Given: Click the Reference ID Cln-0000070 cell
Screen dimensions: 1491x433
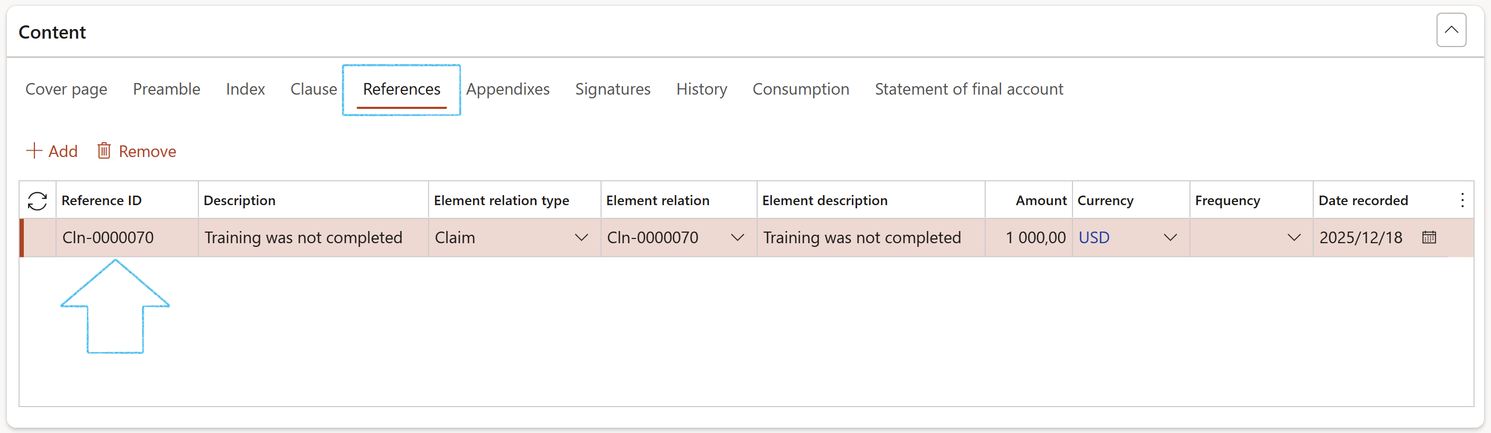Looking at the screenshot, I should [108, 237].
